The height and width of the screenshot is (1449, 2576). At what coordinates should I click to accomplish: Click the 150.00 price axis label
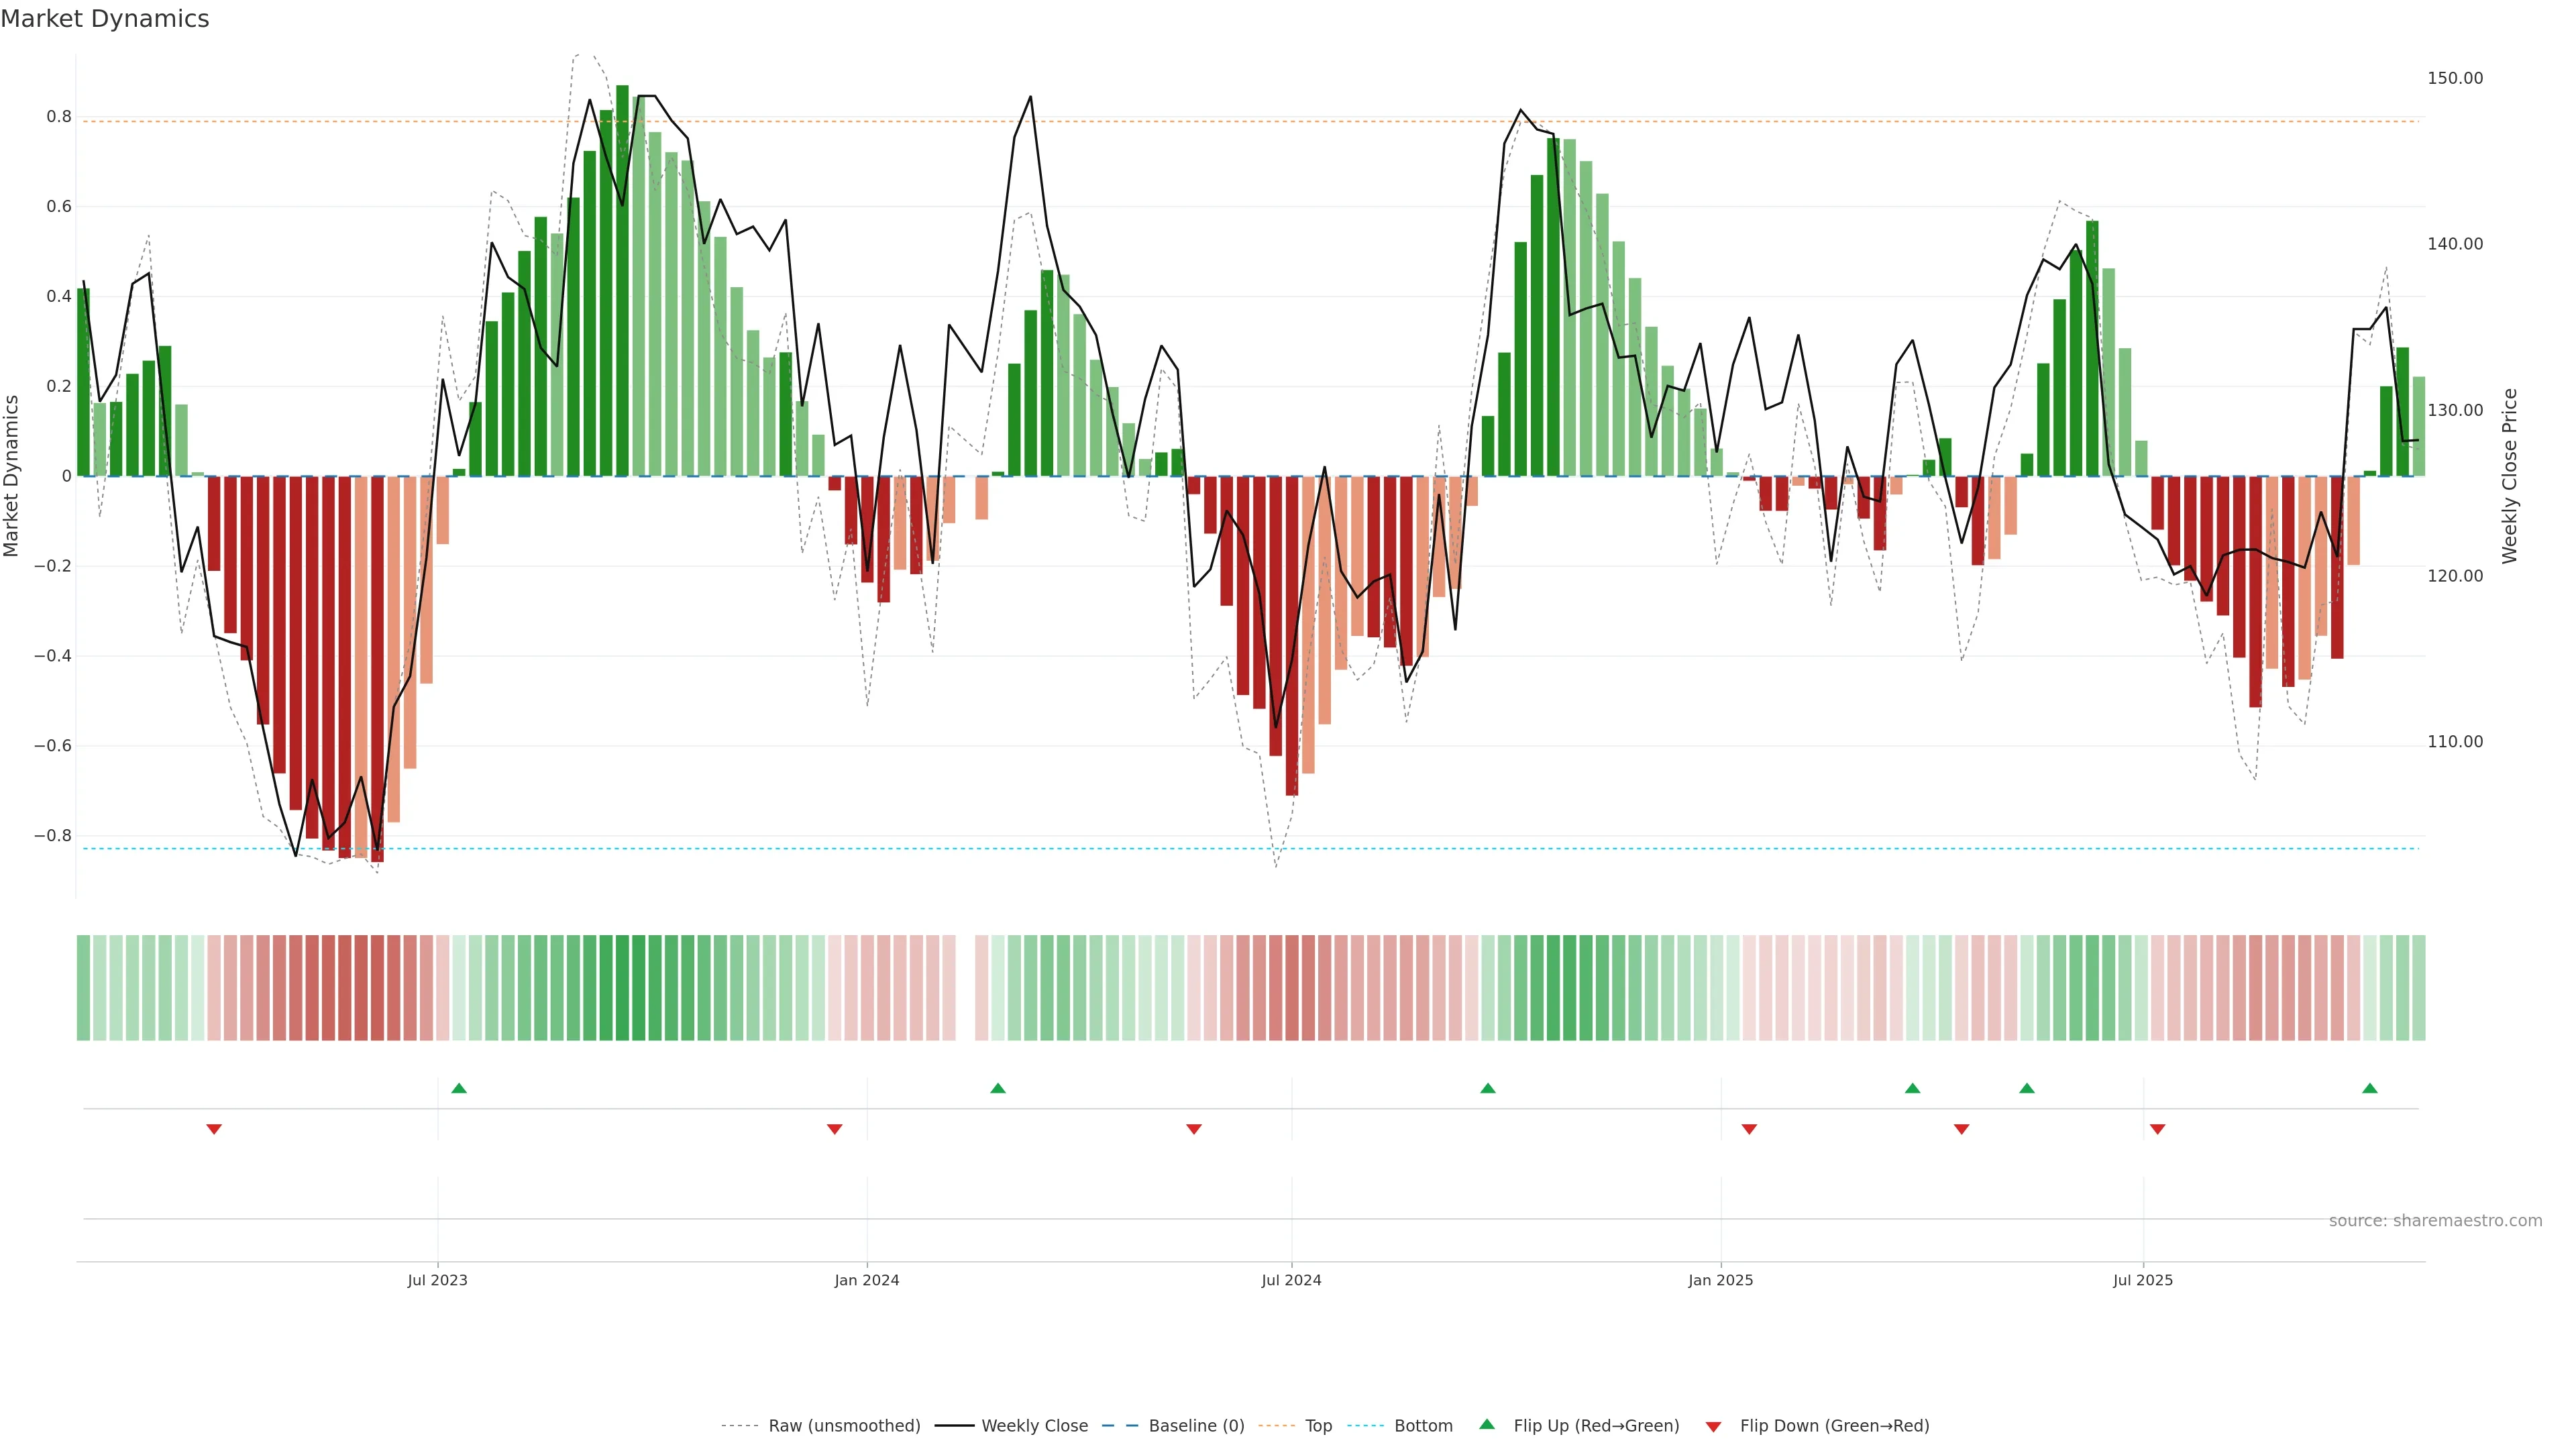click(x=2455, y=78)
